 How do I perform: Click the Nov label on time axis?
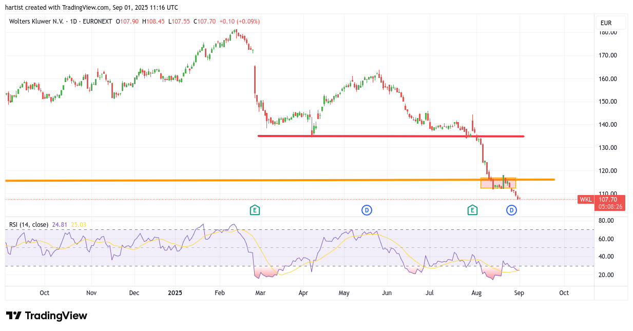(91, 293)
